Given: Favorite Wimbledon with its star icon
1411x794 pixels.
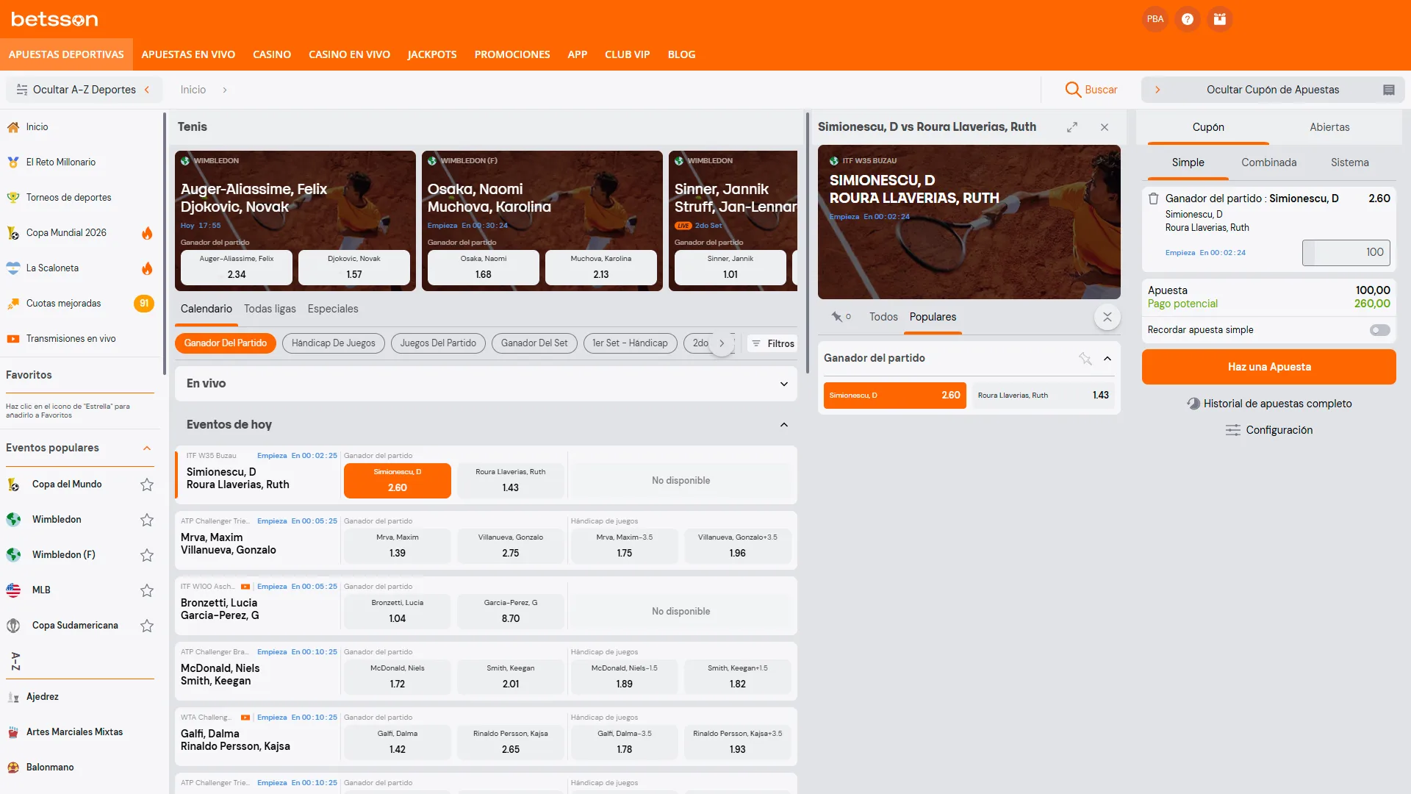Looking at the screenshot, I should click(x=147, y=520).
